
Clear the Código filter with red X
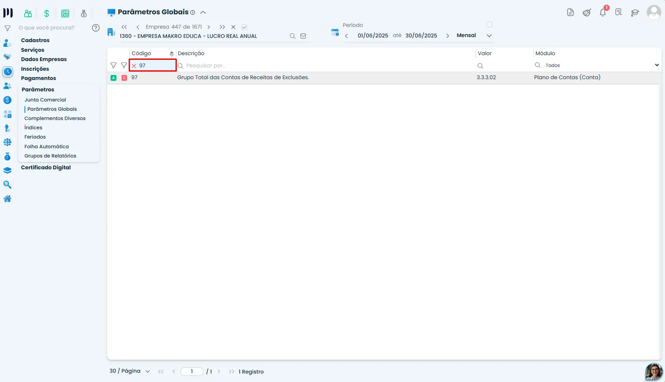pyautogui.click(x=134, y=66)
